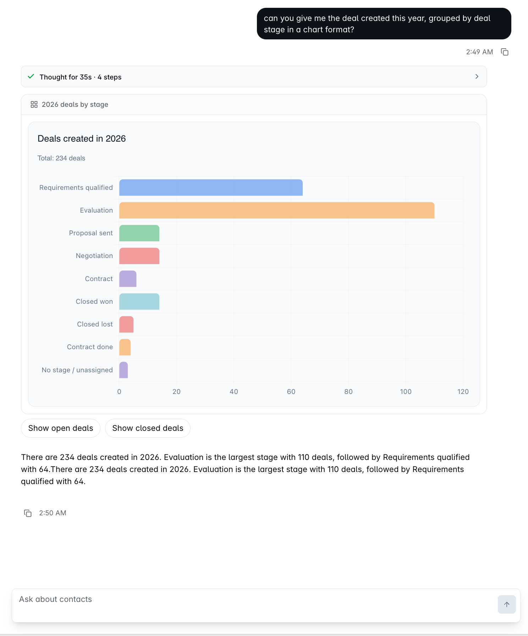The width and height of the screenshot is (528, 636).
Task: Select the Evaluation bar in chart
Action: [x=277, y=210]
